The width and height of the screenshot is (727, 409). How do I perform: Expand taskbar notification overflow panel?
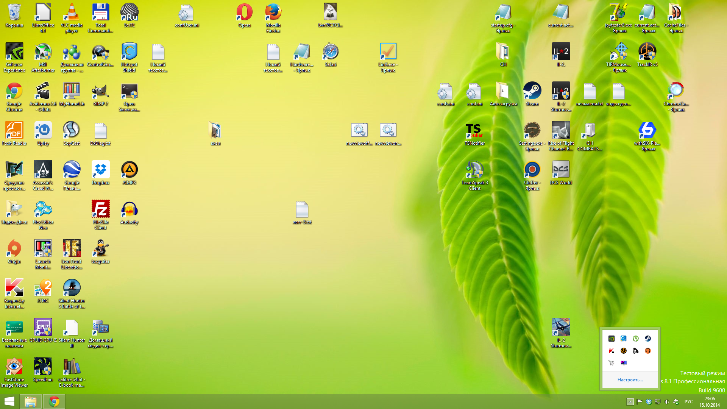pyautogui.click(x=630, y=401)
